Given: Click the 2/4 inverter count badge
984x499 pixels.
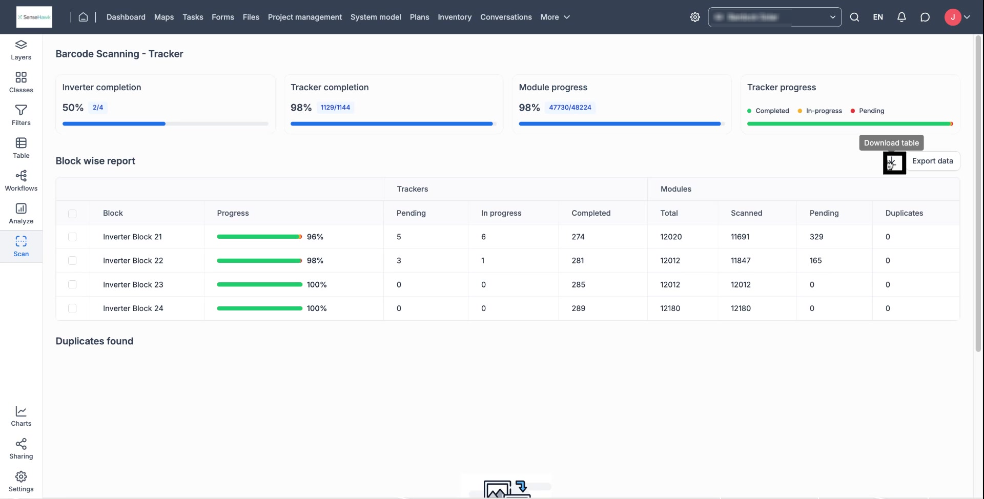Looking at the screenshot, I should [98, 108].
